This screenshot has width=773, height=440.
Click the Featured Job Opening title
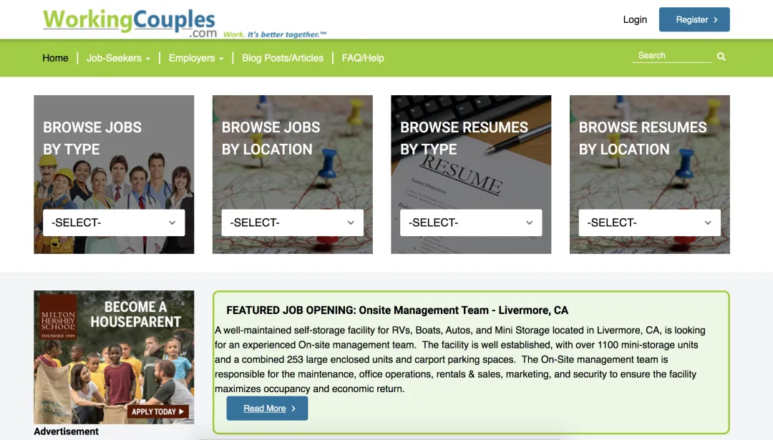pos(397,311)
